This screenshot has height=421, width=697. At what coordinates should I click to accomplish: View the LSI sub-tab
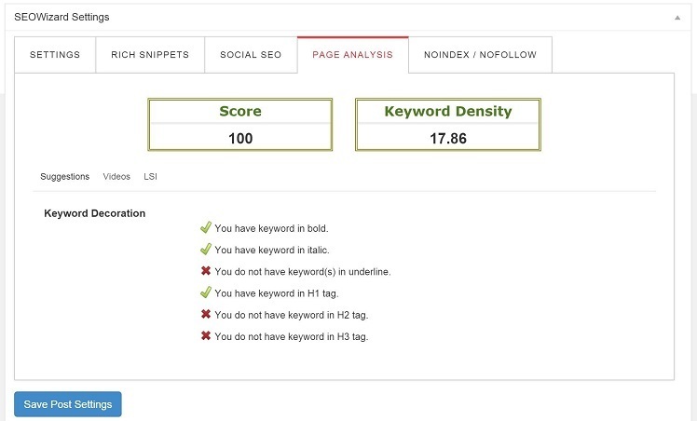(150, 176)
